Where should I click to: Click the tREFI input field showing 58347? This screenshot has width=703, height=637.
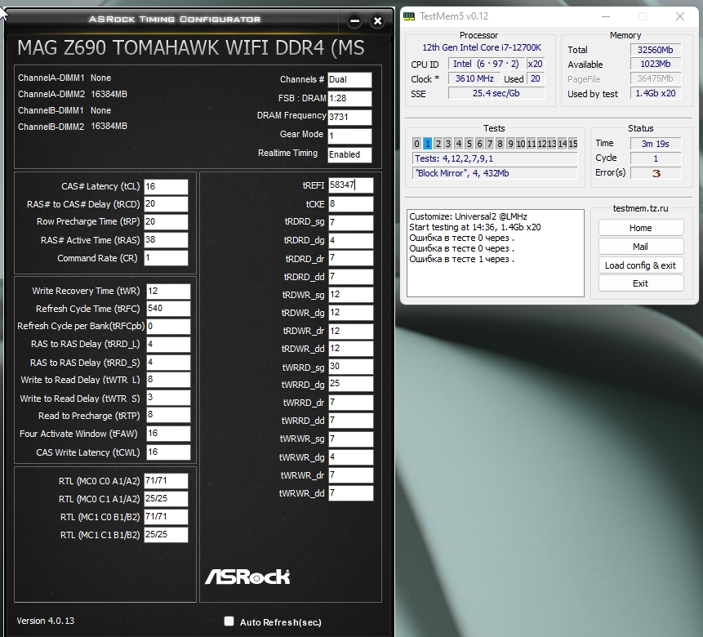[x=350, y=185]
